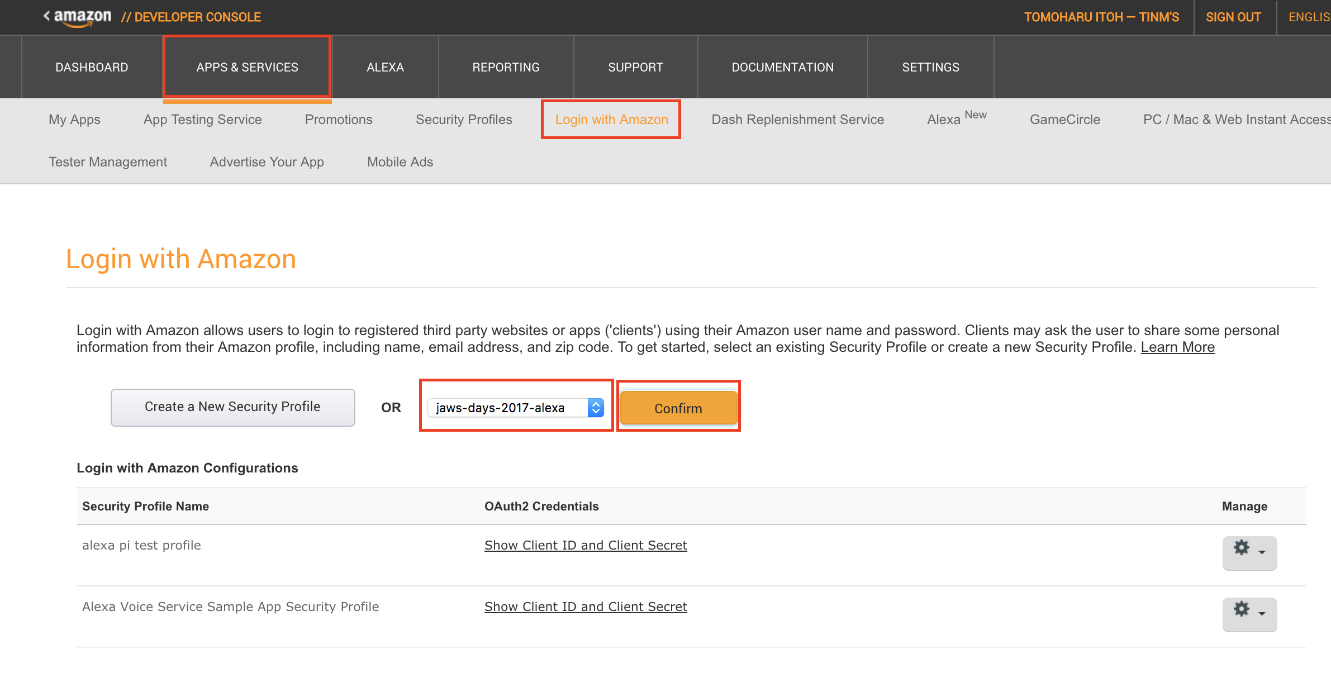This screenshot has width=1331, height=697.
Task: Open Security Profiles submenu item
Action: (464, 120)
